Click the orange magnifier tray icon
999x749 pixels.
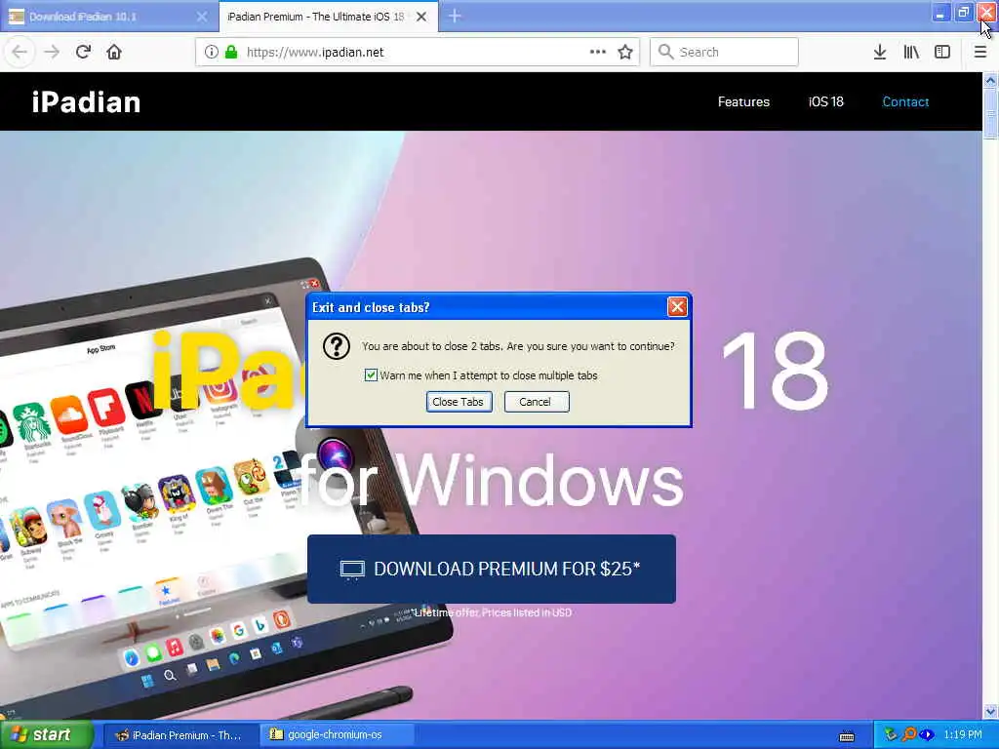tap(909, 735)
